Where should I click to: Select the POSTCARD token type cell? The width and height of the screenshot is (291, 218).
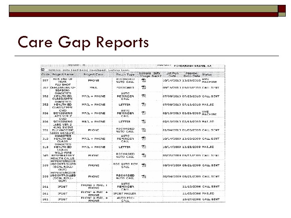point(125,88)
